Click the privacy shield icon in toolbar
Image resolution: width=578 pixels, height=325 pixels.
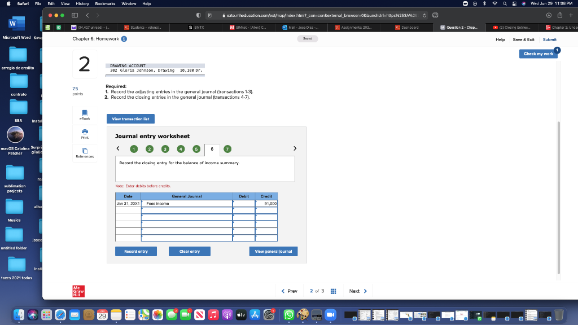(x=198, y=15)
